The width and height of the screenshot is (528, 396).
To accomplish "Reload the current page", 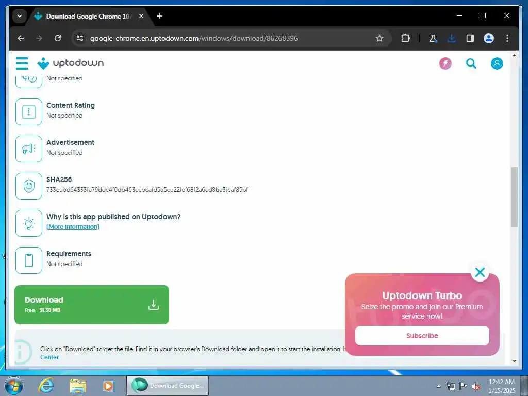I will pyautogui.click(x=58, y=38).
